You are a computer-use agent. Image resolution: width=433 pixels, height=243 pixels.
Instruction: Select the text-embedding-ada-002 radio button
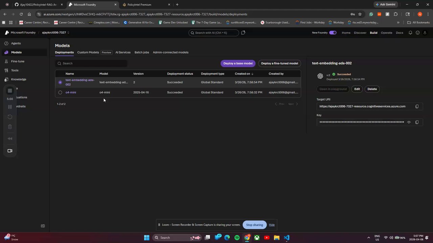(x=60, y=82)
